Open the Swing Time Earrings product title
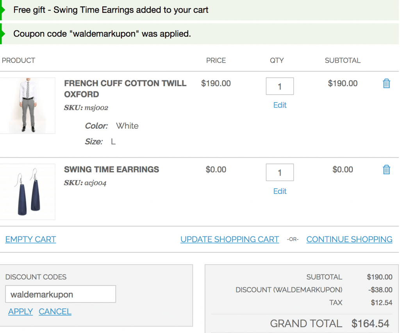The image size is (400, 333). click(x=111, y=169)
